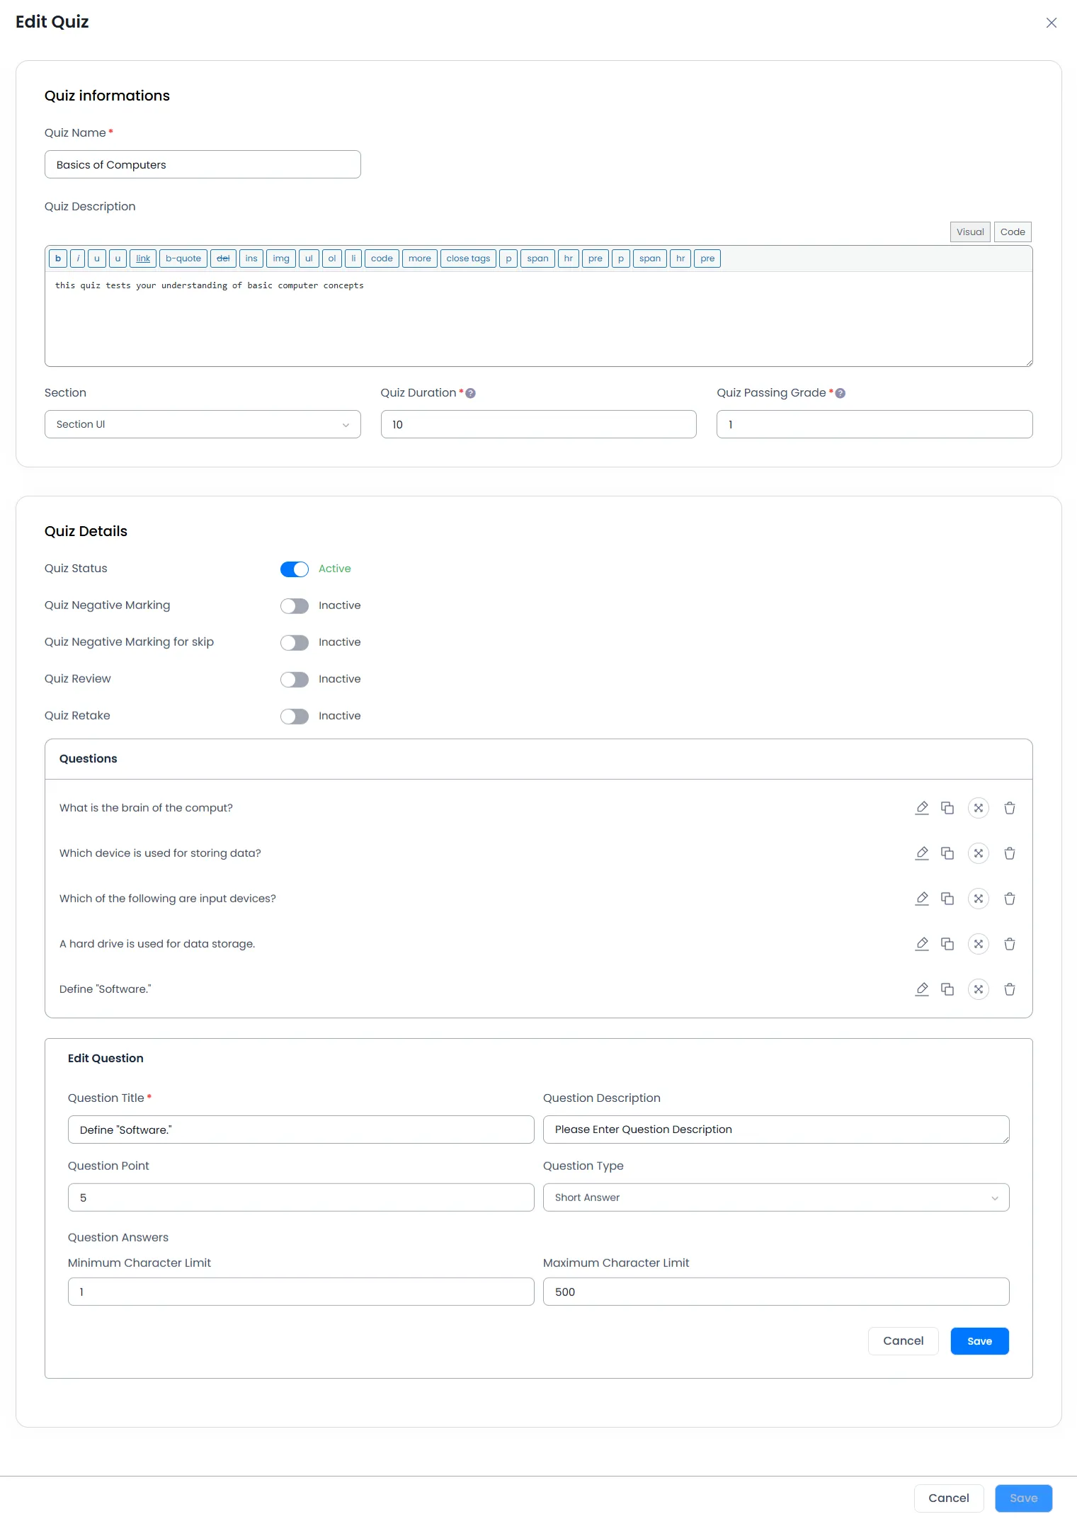
Task: Duplicate the 'brain of the comput' question
Action: click(947, 808)
